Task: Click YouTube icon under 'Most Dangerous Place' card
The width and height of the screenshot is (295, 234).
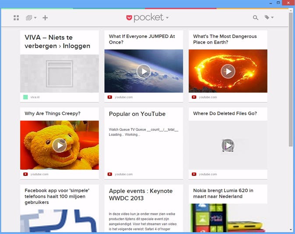Action: pyautogui.click(x=194, y=97)
